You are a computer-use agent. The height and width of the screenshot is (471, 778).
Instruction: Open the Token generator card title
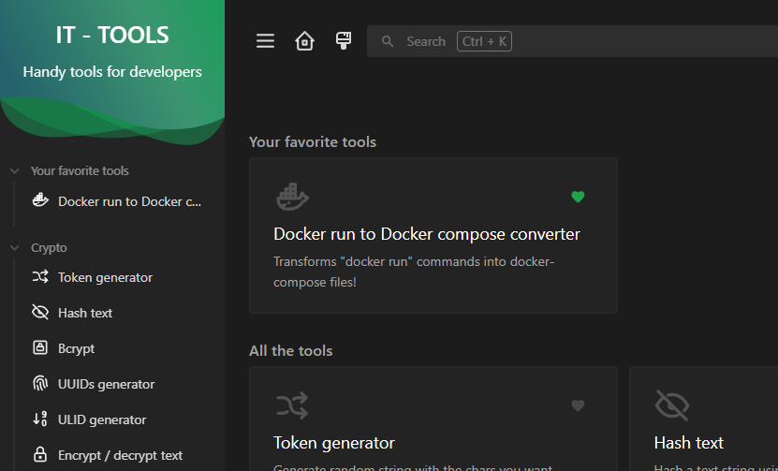[334, 443]
